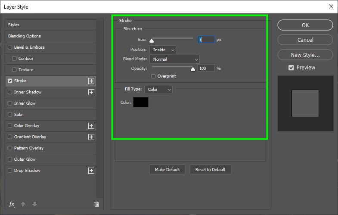Select the Pattern Overlay entry label
Viewport: 338px width, 215px height.
(x=29, y=148)
